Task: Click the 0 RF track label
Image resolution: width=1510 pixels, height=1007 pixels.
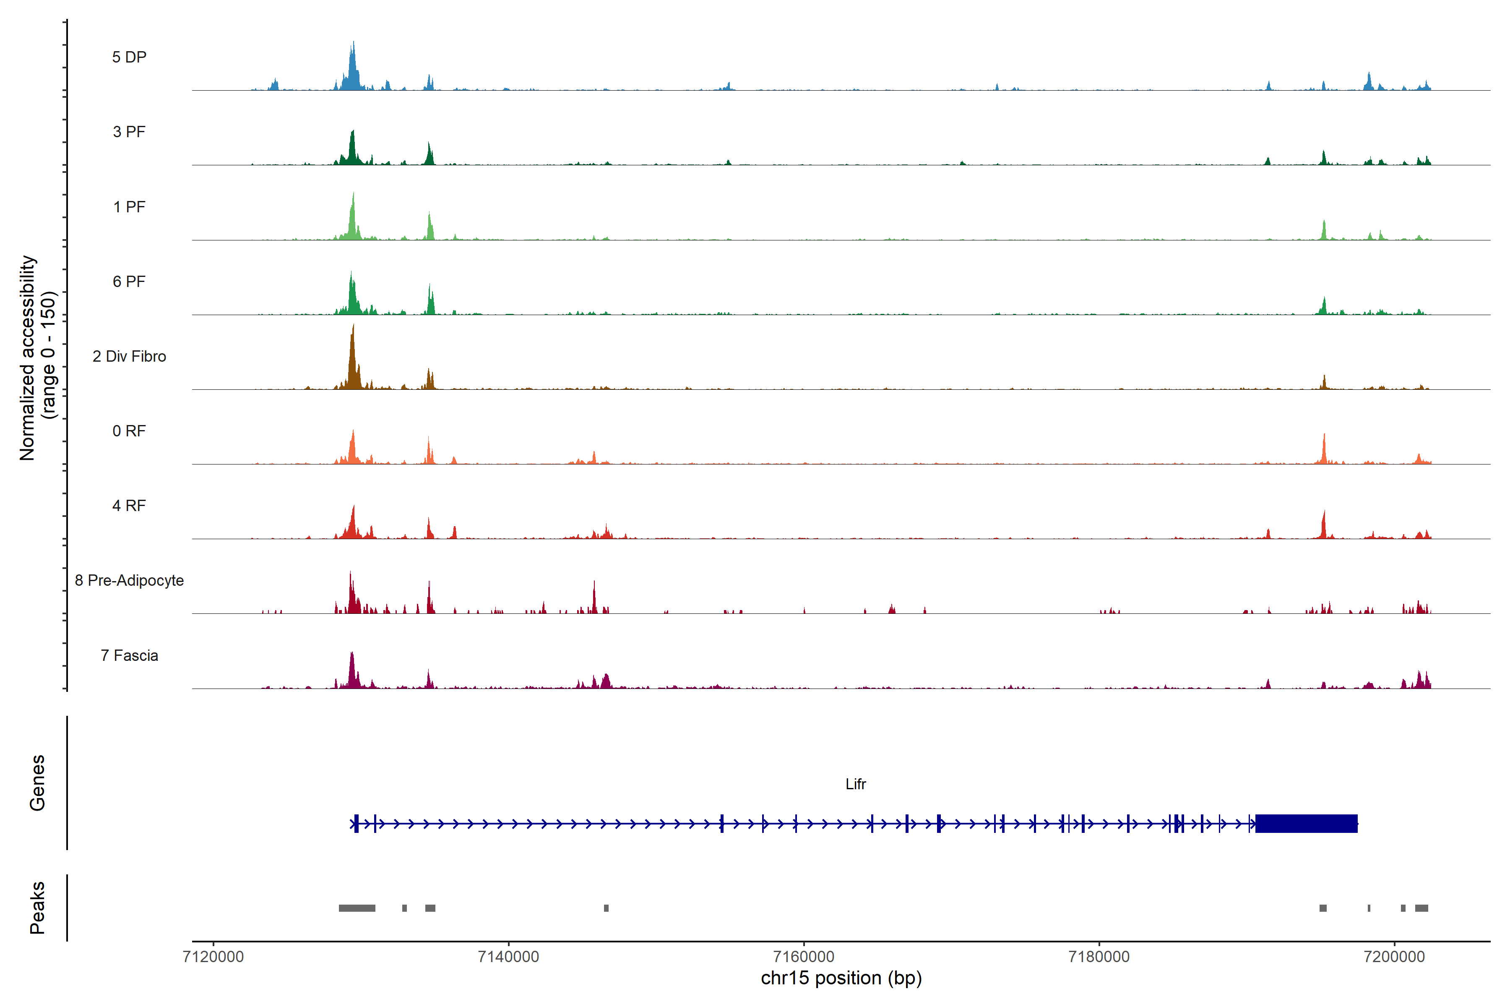Action: tap(129, 431)
